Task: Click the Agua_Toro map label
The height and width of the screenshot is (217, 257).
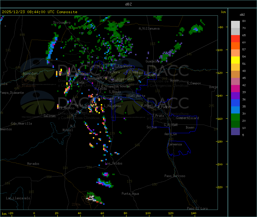Action: (31, 74)
